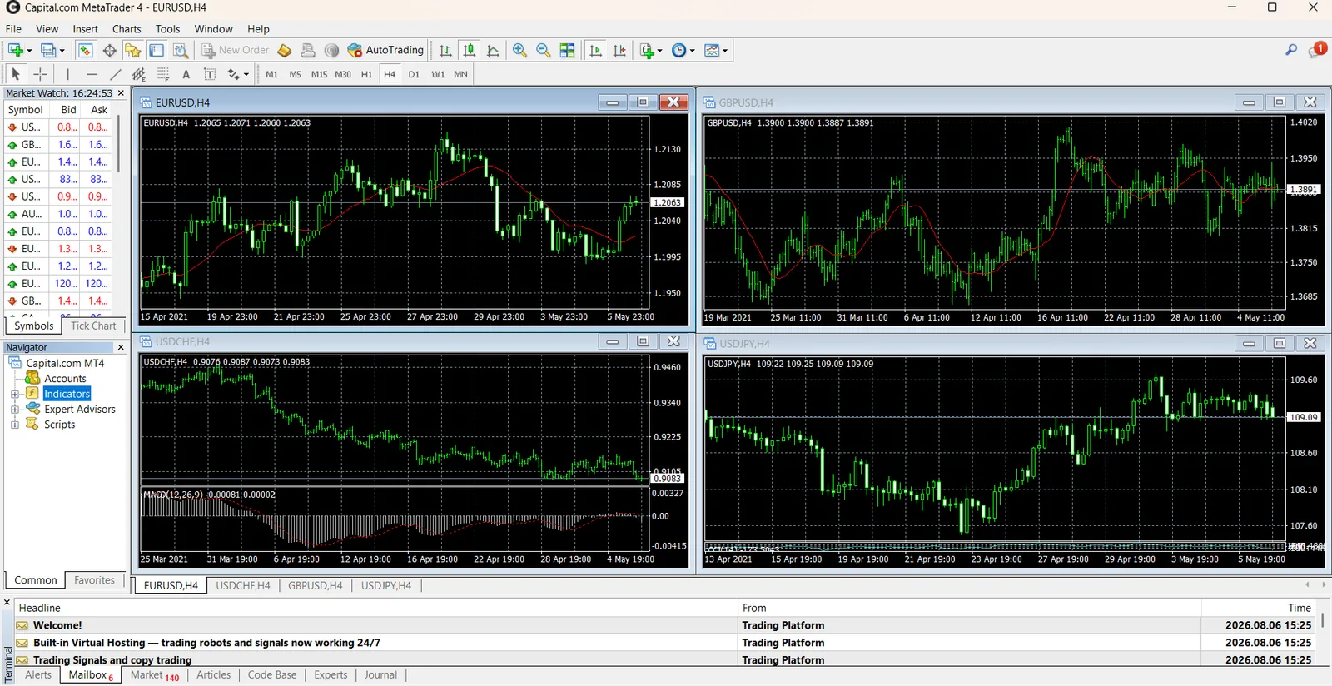Click the New Order button

pos(236,51)
